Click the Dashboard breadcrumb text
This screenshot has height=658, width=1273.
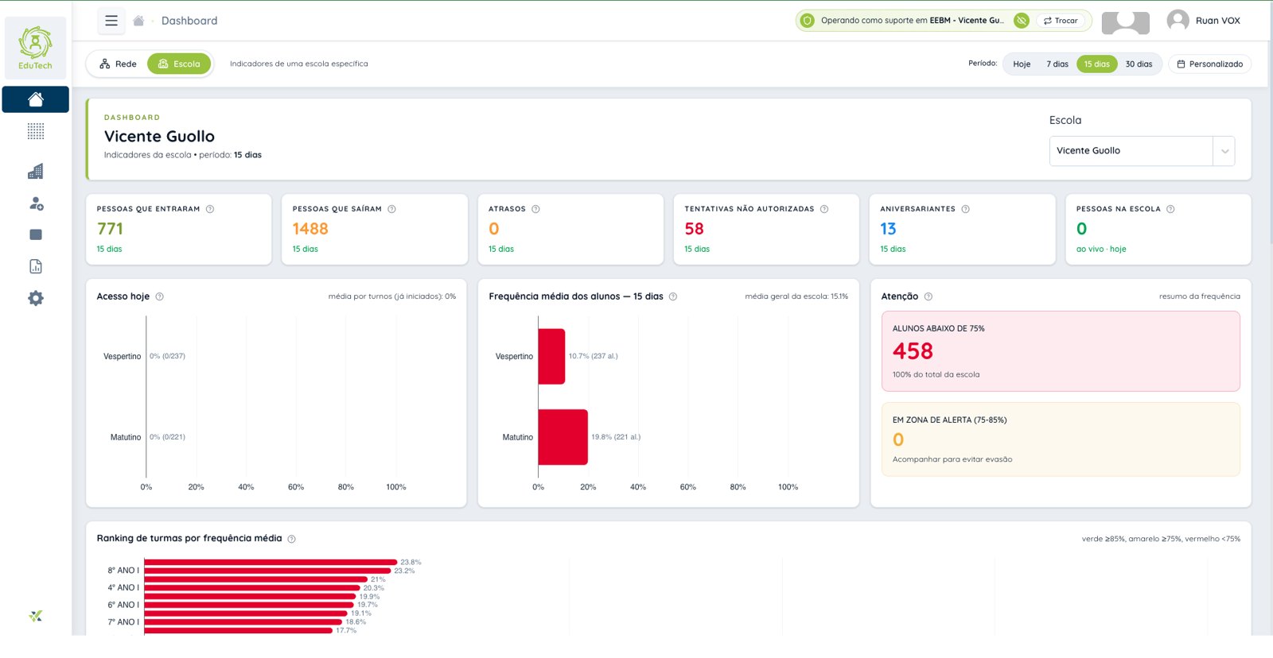click(189, 21)
